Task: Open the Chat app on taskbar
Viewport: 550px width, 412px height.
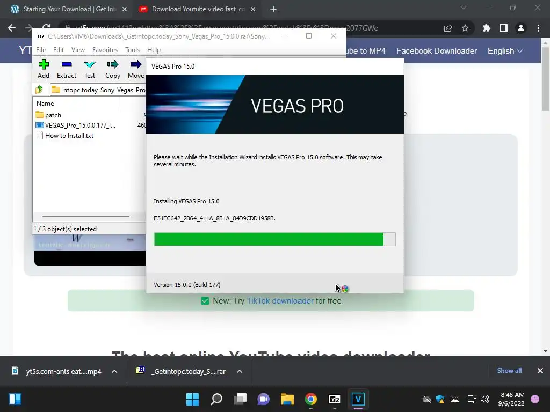Action: tap(263, 399)
